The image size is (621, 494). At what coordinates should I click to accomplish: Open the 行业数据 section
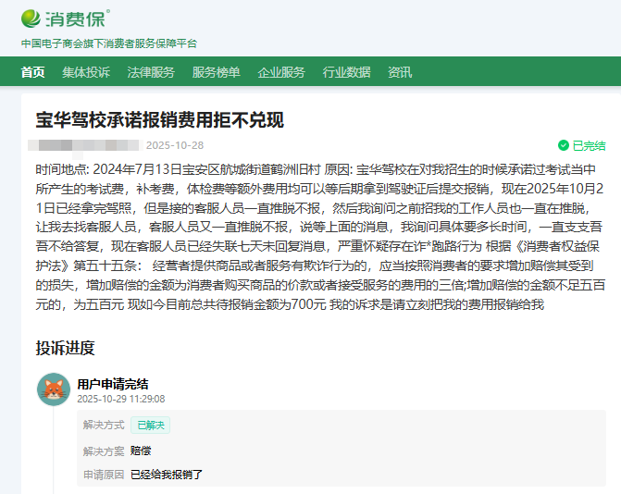(346, 72)
